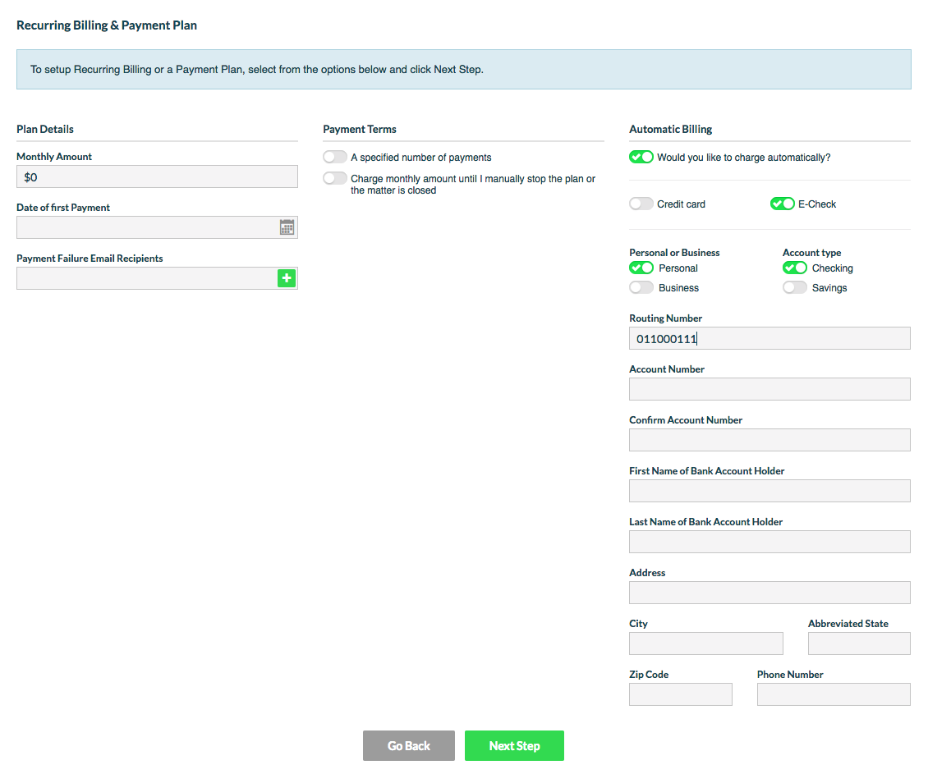
Task: Toggle 'A specified number of payments' option
Action: click(335, 157)
